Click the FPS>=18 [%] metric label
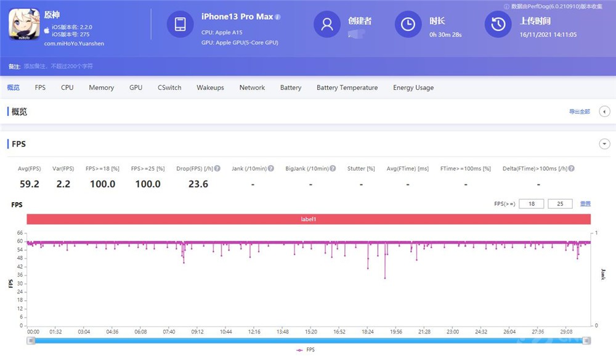Image resolution: width=616 pixels, height=363 pixels. click(x=102, y=168)
